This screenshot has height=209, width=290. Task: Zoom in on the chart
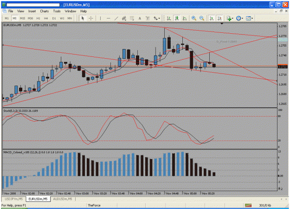194,18
